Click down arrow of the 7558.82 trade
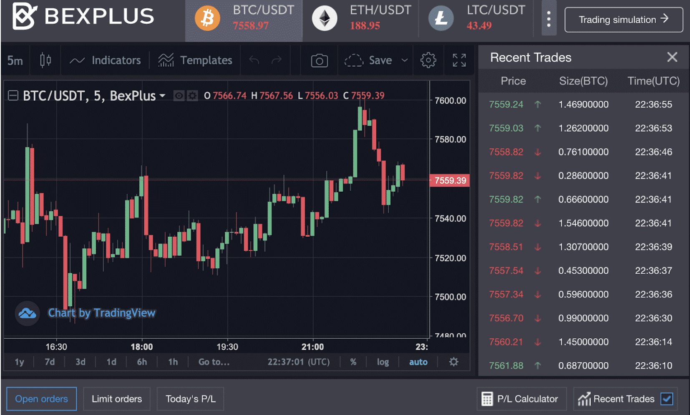690x415 pixels. tap(538, 152)
